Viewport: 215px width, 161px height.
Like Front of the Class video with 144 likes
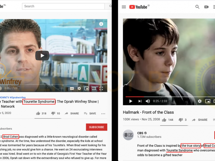click(167, 120)
